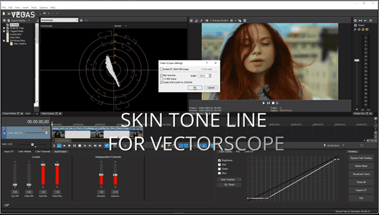The image size is (379, 215).
Task: Enable ST.2084 HDR scope checkbox
Action: tap(161, 69)
